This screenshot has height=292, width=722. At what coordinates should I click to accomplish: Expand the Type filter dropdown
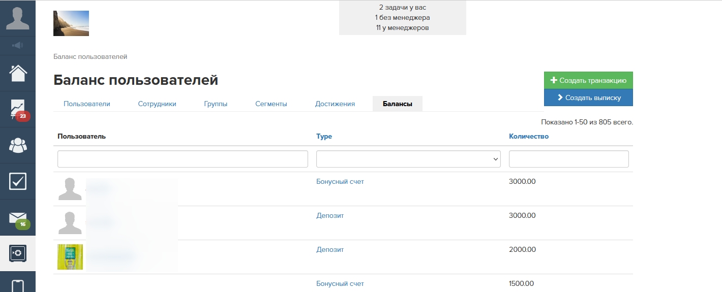click(408, 159)
